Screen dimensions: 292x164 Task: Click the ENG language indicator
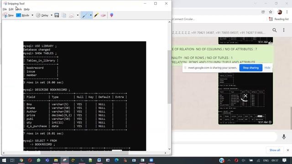[x=266, y=160]
